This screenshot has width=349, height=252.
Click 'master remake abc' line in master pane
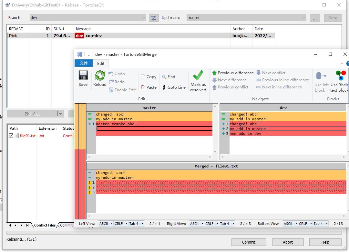click(x=115, y=124)
